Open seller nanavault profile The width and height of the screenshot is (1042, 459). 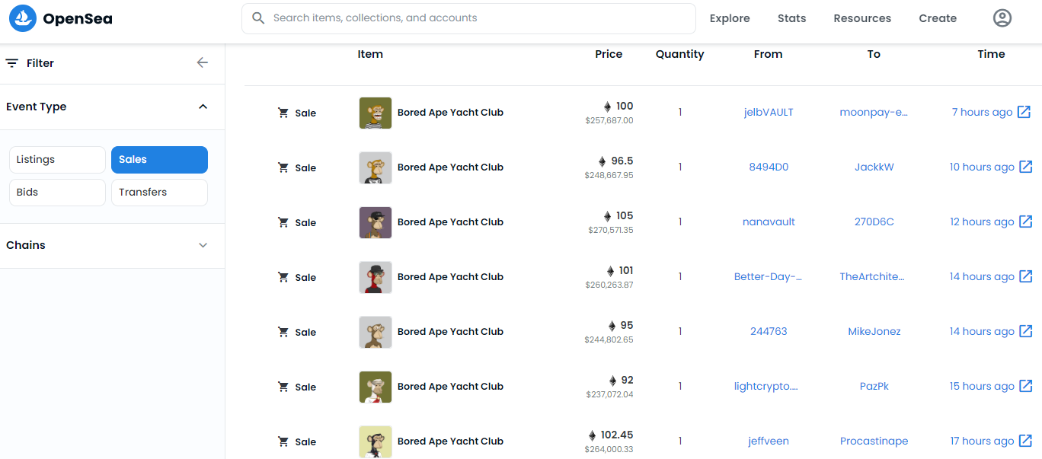click(769, 222)
